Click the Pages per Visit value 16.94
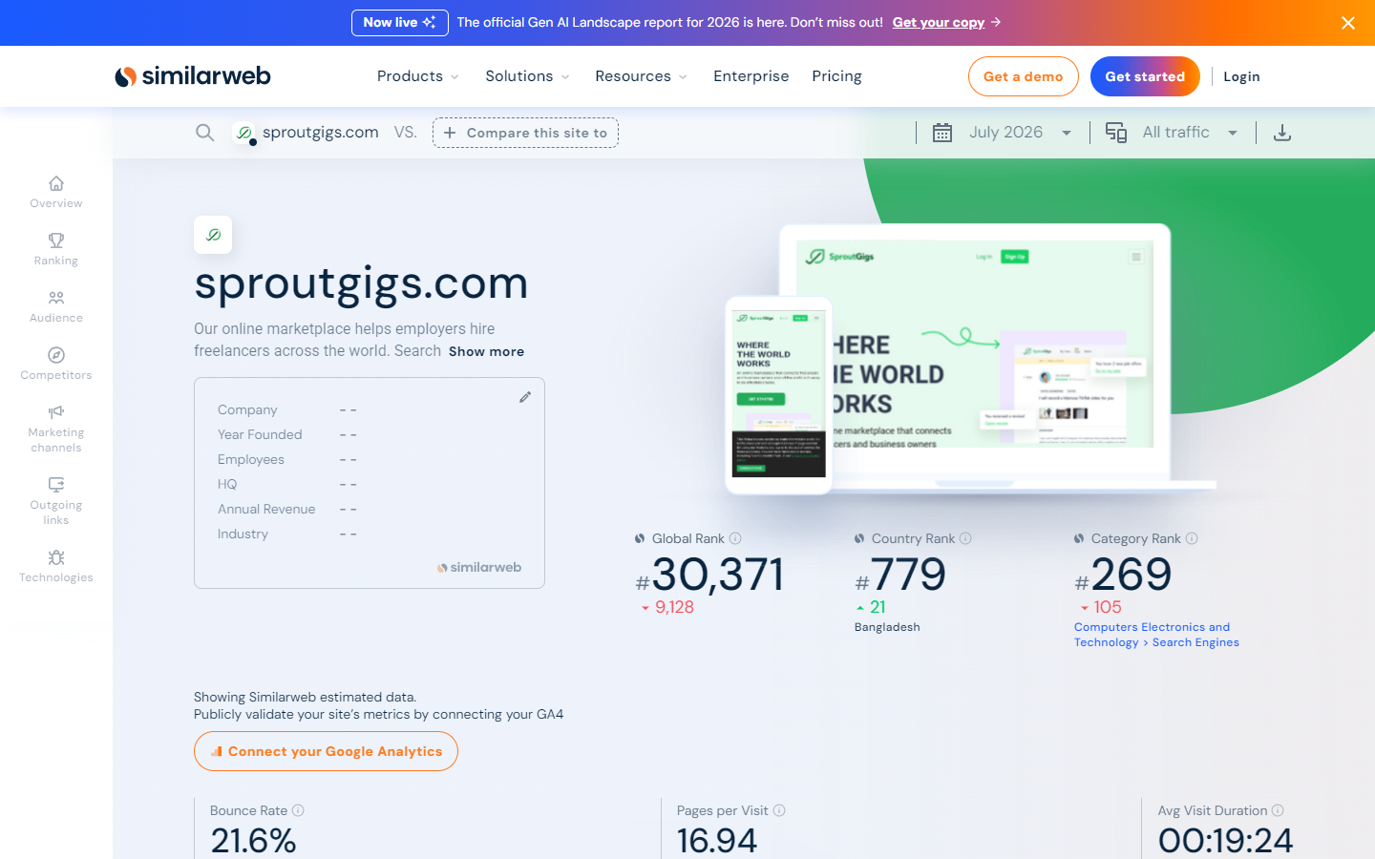This screenshot has height=859, width=1375. pyautogui.click(x=717, y=840)
